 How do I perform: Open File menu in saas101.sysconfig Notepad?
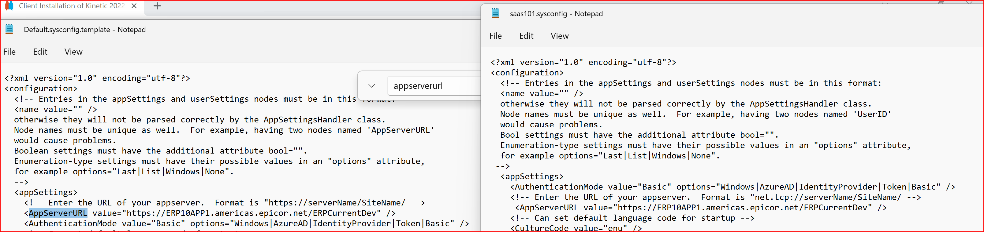pyautogui.click(x=495, y=36)
